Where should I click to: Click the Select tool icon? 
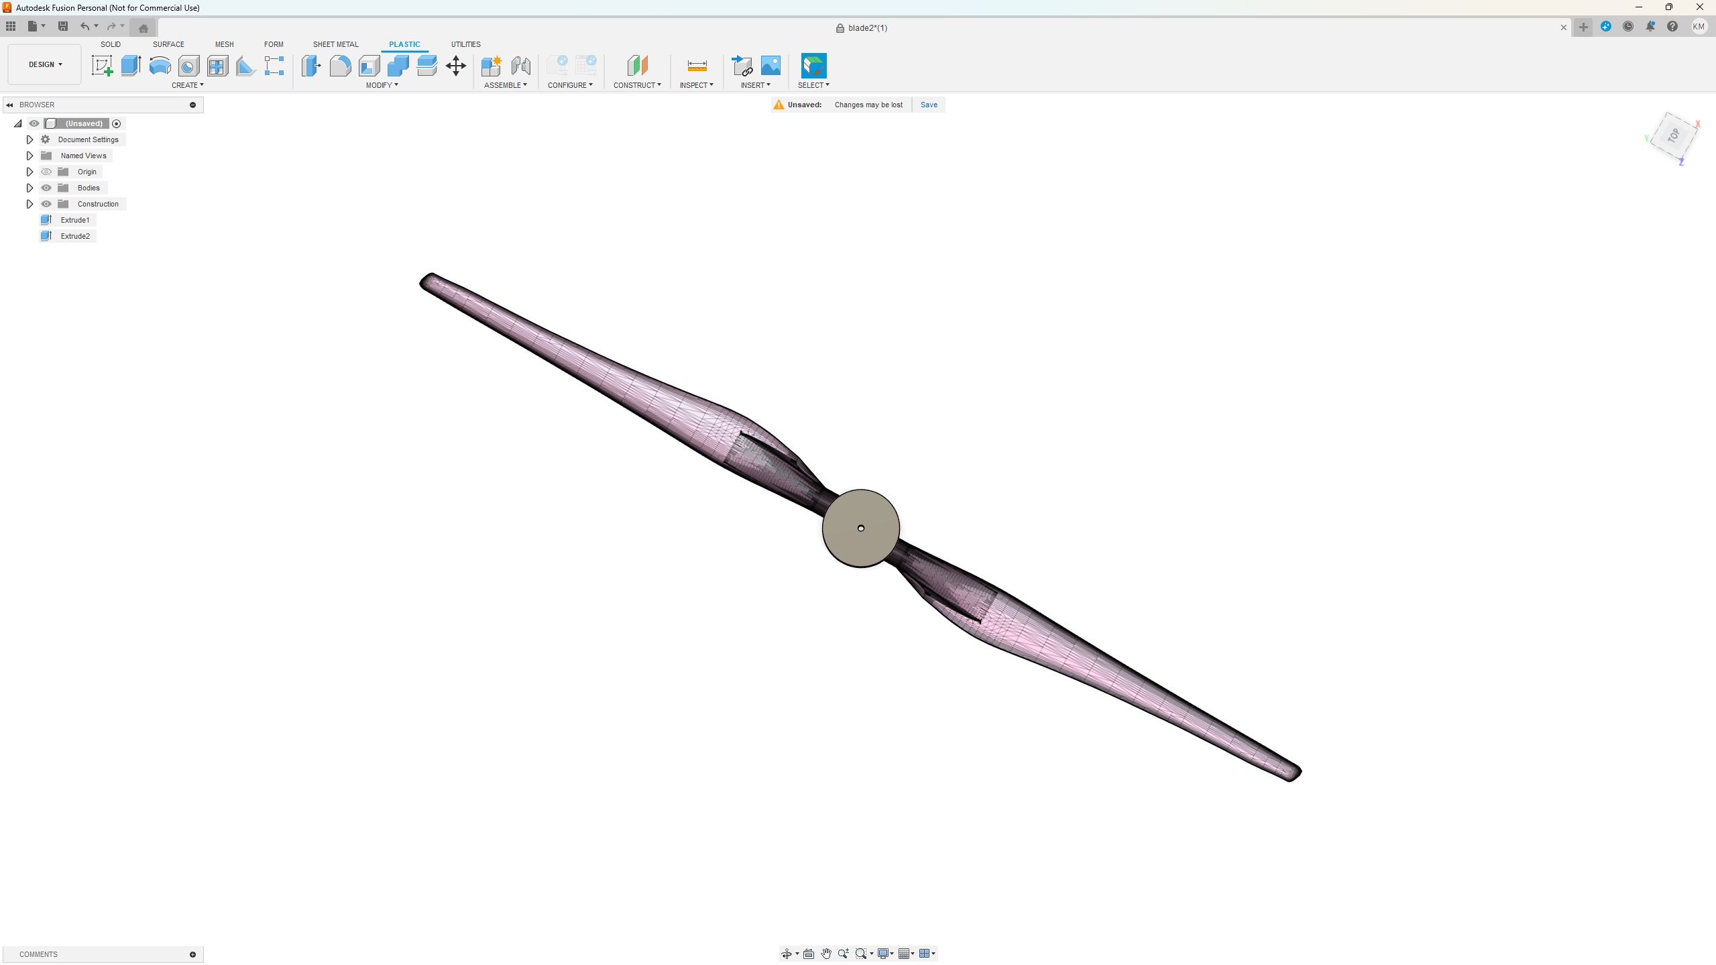[813, 66]
